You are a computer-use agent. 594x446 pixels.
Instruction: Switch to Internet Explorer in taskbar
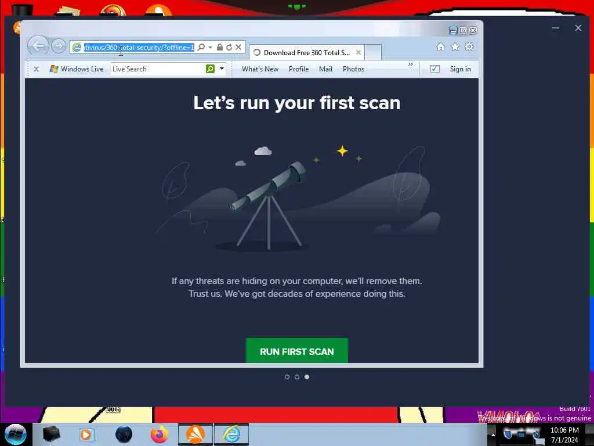coord(231,434)
